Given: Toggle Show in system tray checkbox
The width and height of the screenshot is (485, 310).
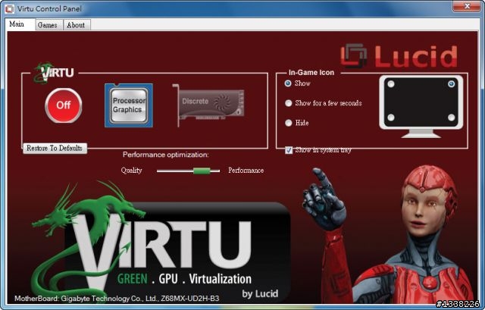Looking at the screenshot, I should click(289, 150).
